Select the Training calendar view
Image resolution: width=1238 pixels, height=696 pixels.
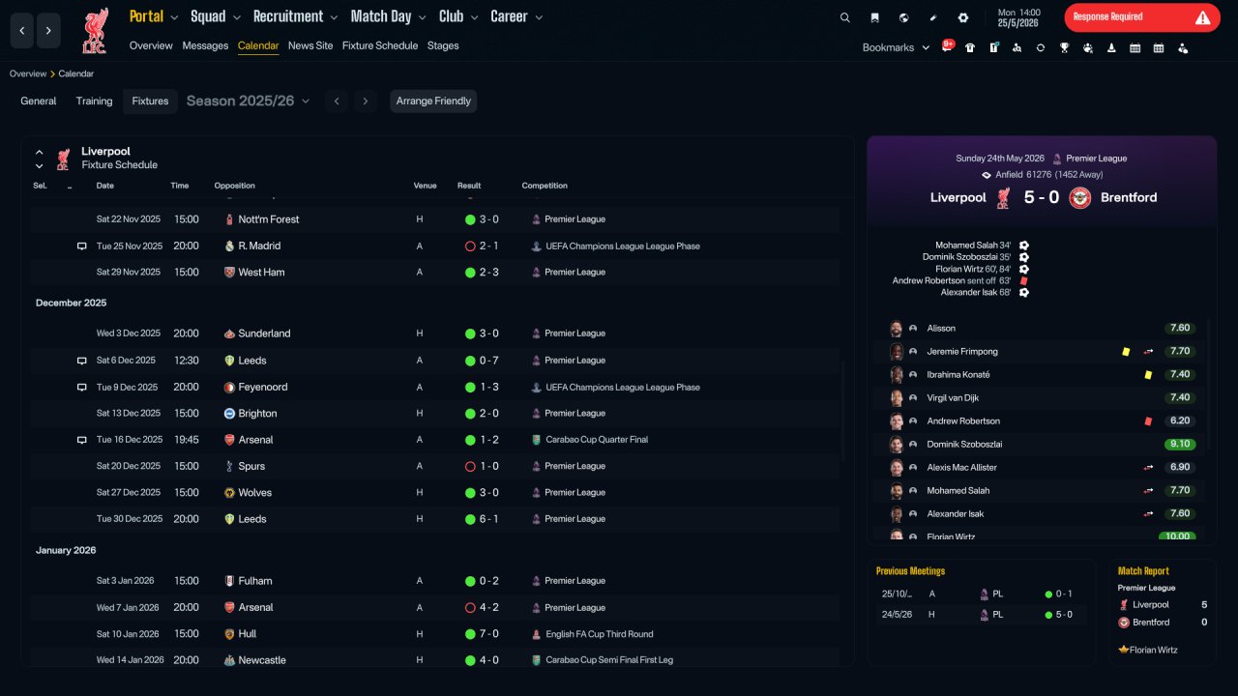(x=95, y=101)
